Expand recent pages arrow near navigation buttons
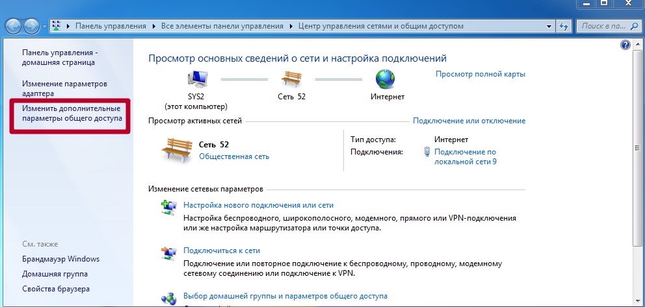Image resolution: width=645 pixels, height=307 pixels. tap(44, 27)
